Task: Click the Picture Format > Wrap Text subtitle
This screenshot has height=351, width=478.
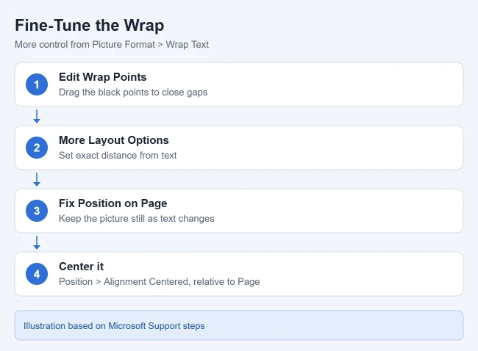Action: click(x=112, y=45)
